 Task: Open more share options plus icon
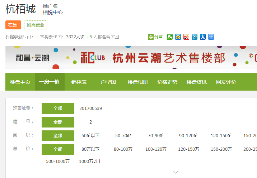point(211,37)
